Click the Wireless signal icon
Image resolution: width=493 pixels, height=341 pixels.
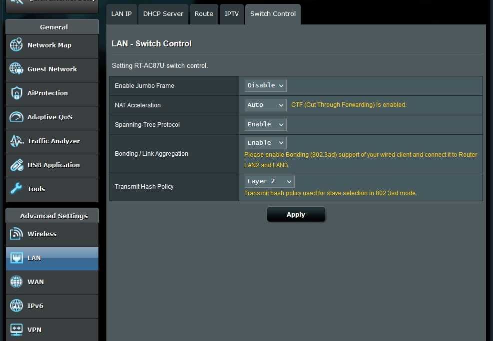click(x=16, y=234)
